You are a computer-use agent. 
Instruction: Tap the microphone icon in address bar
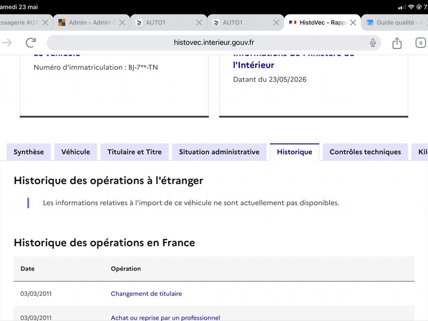tap(372, 43)
